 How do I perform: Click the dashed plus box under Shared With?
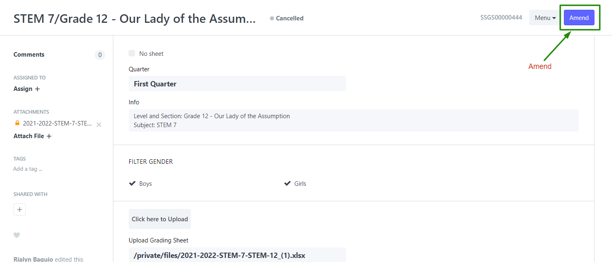click(20, 209)
